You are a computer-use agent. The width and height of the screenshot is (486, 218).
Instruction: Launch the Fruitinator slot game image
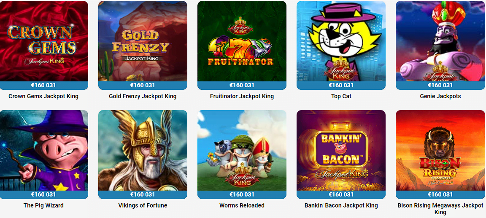click(242, 41)
